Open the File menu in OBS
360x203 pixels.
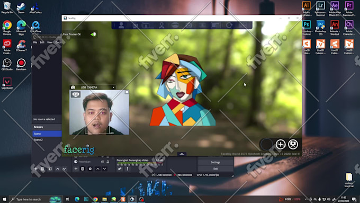(x=35, y=42)
